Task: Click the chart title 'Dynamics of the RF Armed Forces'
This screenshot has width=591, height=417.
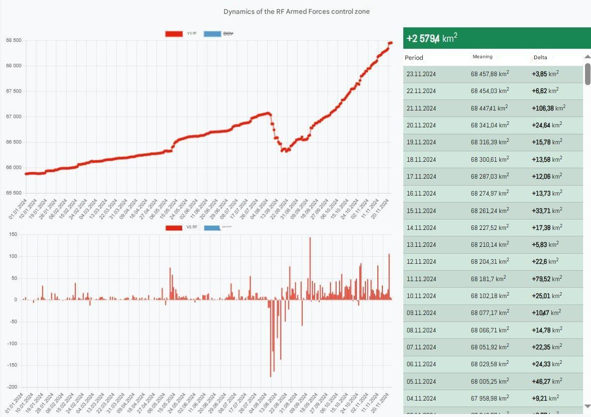Action: [x=296, y=11]
